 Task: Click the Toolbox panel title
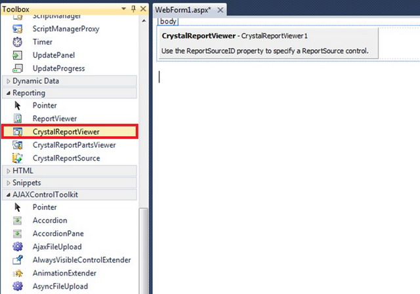[16, 9]
